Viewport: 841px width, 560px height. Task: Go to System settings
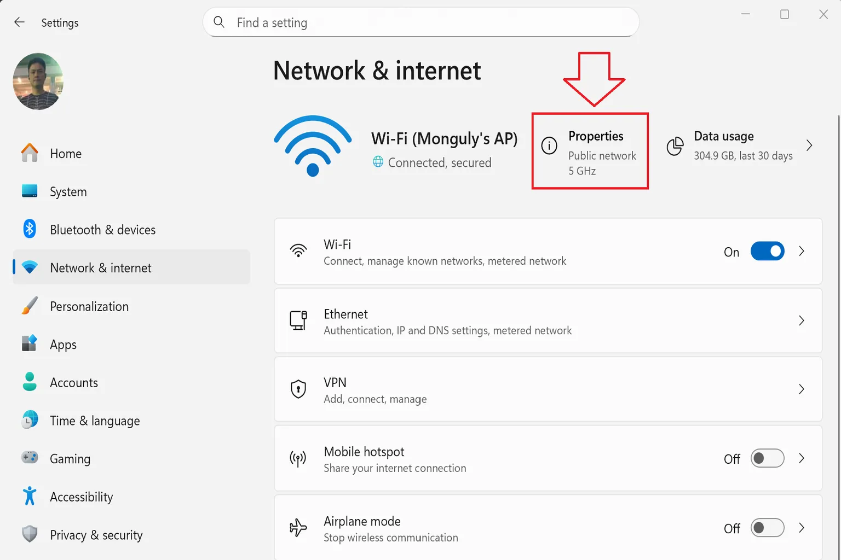[131, 191]
